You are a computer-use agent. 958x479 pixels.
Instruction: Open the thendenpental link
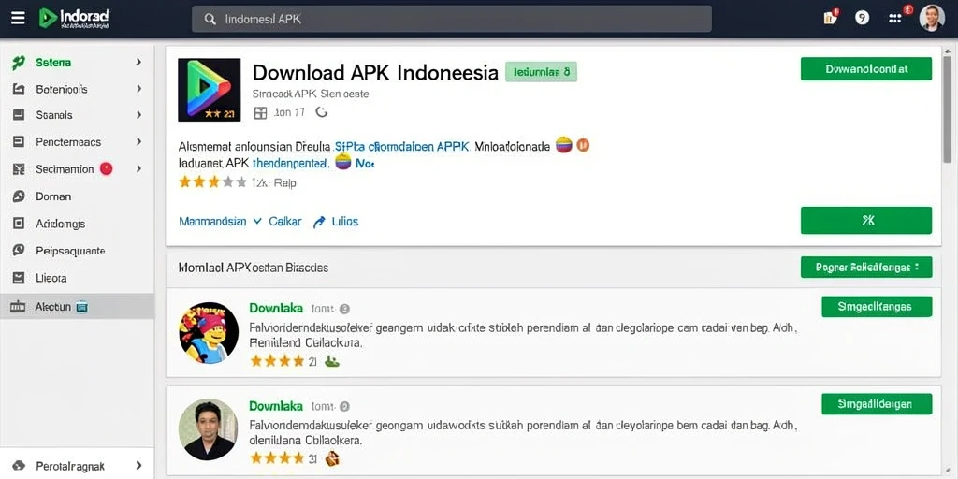[x=291, y=163]
